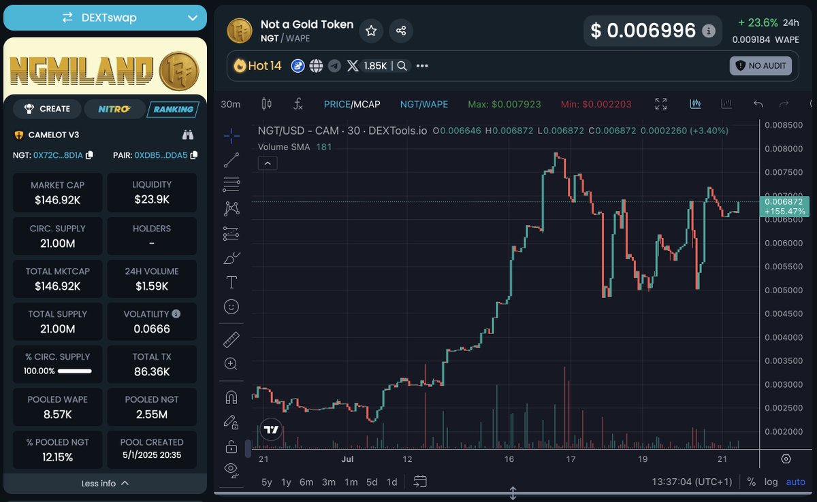Share the Not a Gold Token pair
Screen dimensions: 817x502
401,31
